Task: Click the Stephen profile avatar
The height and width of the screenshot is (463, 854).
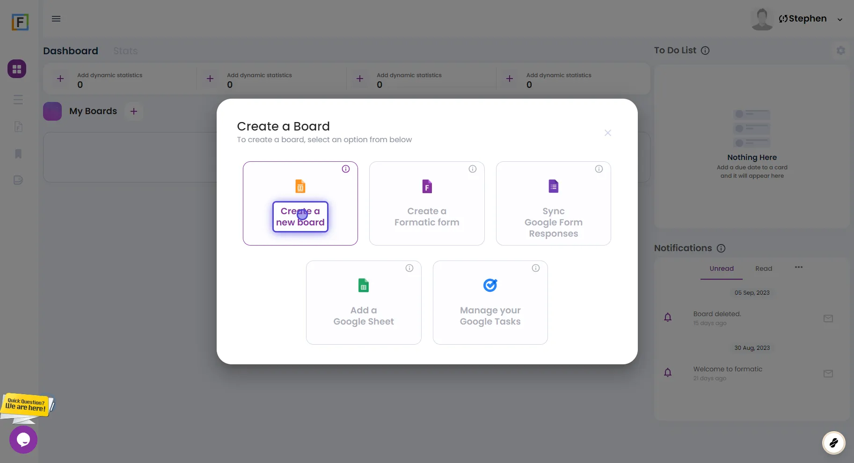Action: [x=762, y=19]
